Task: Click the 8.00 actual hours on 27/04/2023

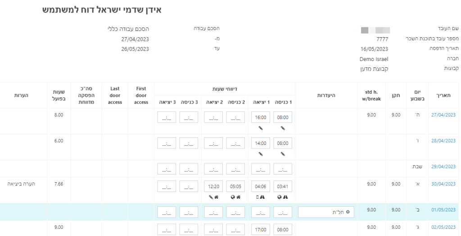Action: pos(59,115)
